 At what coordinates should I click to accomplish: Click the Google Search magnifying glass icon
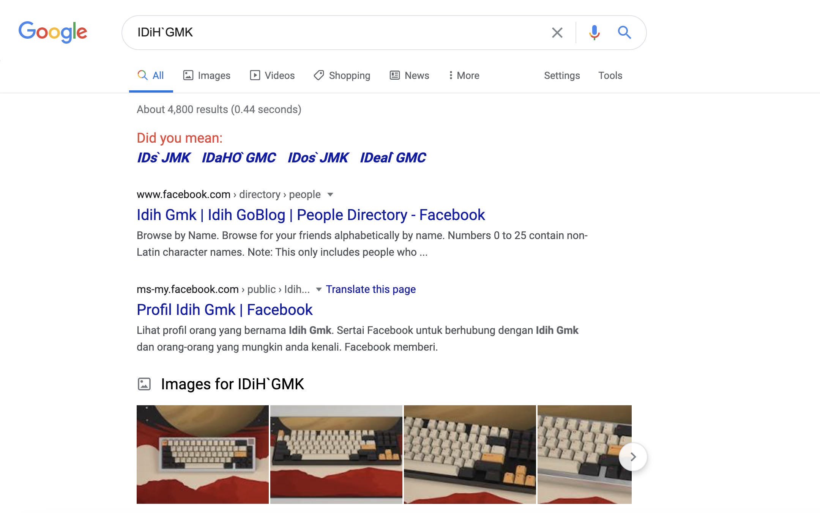click(624, 32)
